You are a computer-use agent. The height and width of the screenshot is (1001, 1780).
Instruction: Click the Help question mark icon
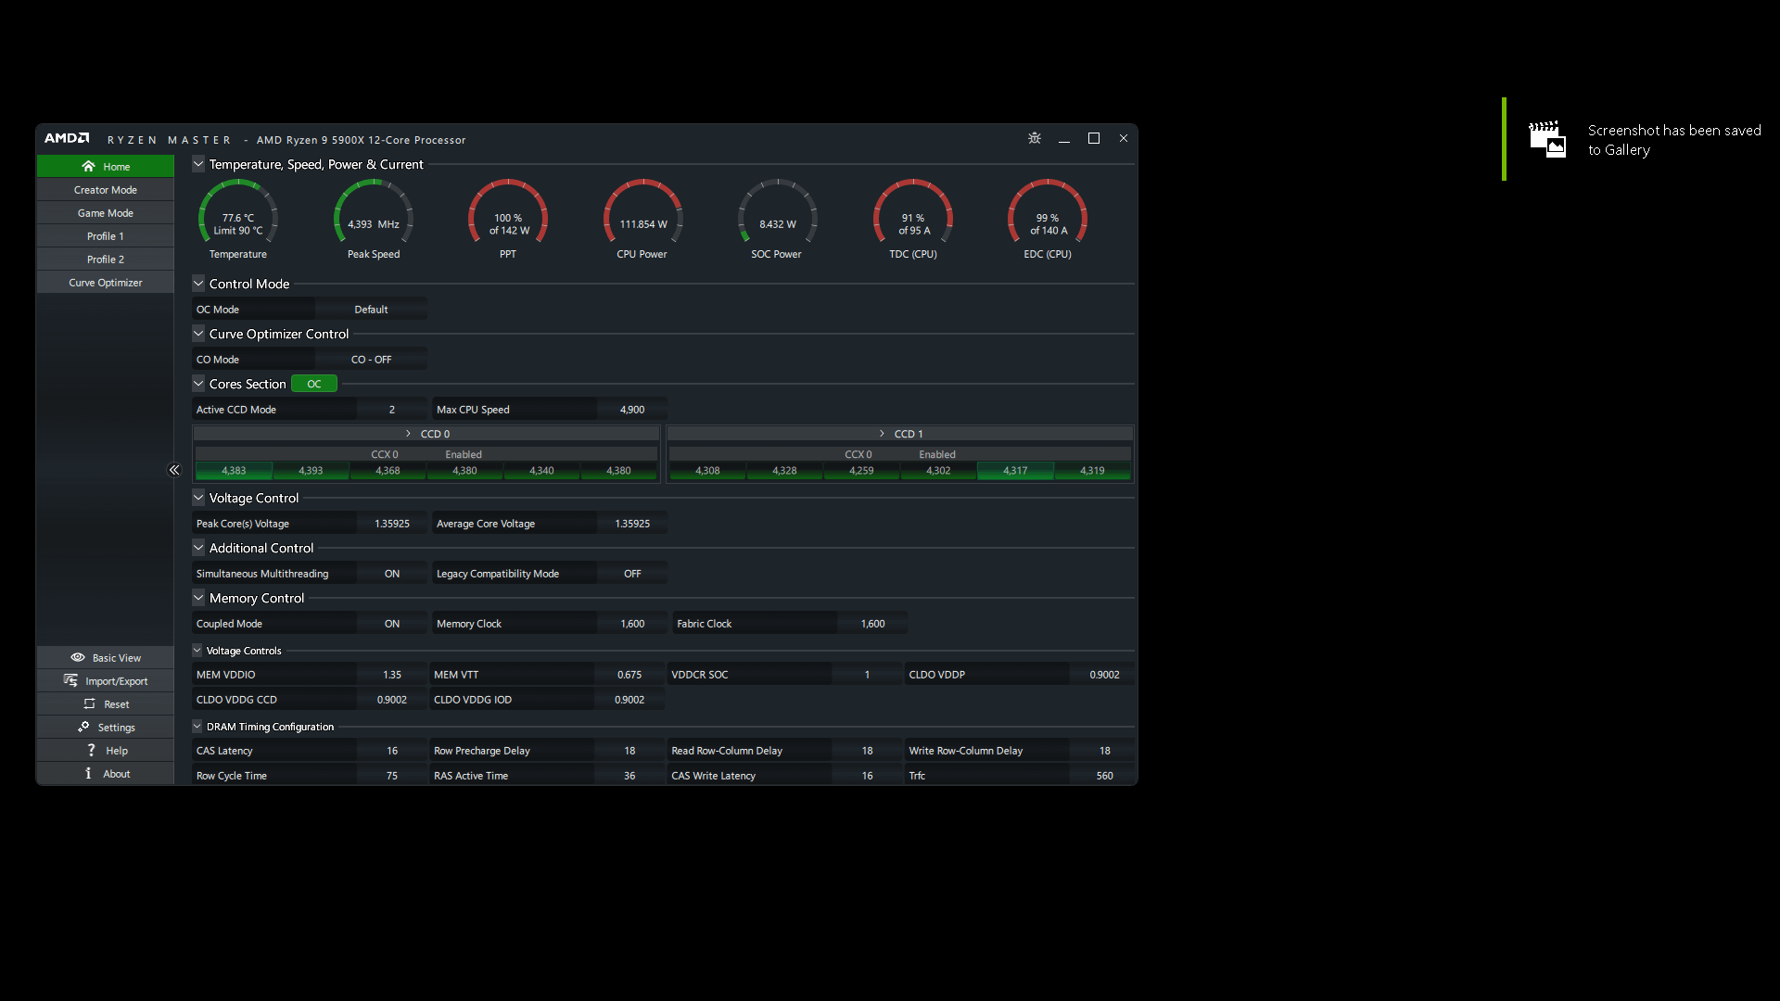point(91,750)
